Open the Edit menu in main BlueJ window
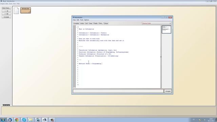The width and height of the screenshot is (217, 122). (x=7, y=4)
